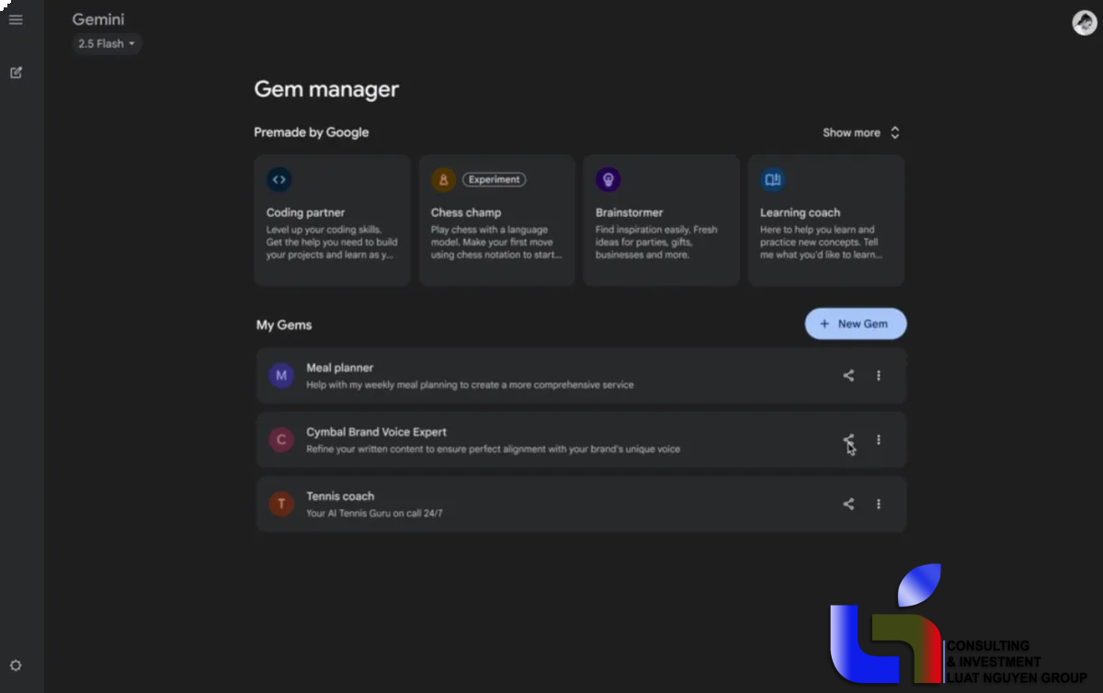Click the Gemini title text
This screenshot has width=1103, height=693.
pos(98,19)
